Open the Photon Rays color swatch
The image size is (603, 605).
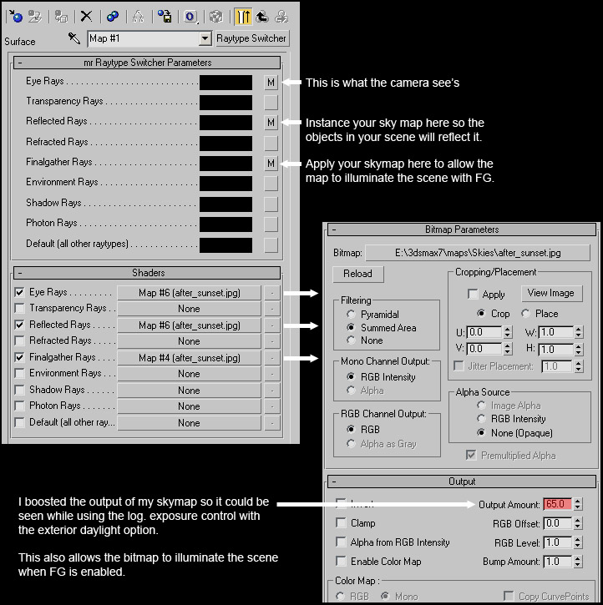pyautogui.click(x=225, y=224)
